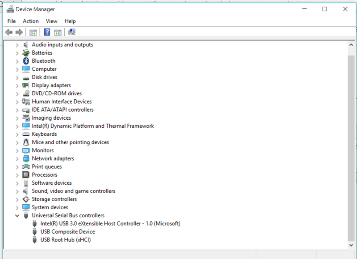Click the DVD/CD-ROM drives disc icon
This screenshot has height=259, width=357.
click(x=26, y=93)
